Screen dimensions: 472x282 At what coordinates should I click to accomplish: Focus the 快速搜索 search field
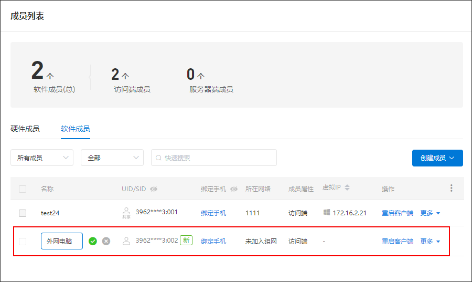coord(214,158)
